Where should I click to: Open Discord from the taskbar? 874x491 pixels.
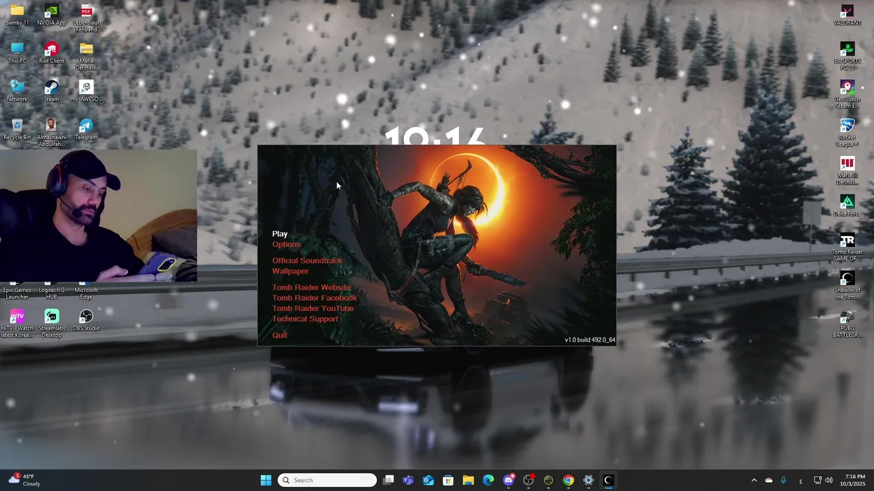coord(508,480)
